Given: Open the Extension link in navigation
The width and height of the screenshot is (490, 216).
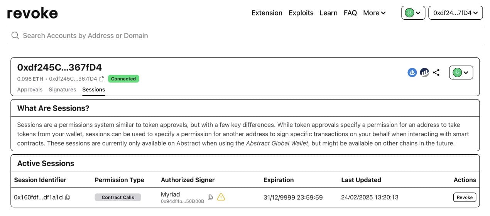Looking at the screenshot, I should [x=267, y=13].
